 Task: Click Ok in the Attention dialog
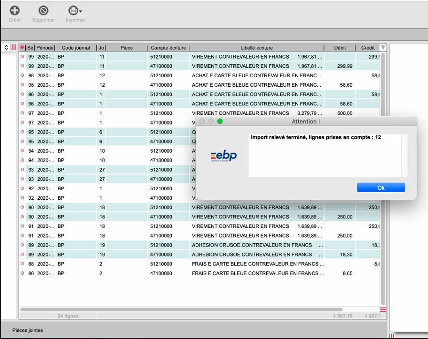381,188
